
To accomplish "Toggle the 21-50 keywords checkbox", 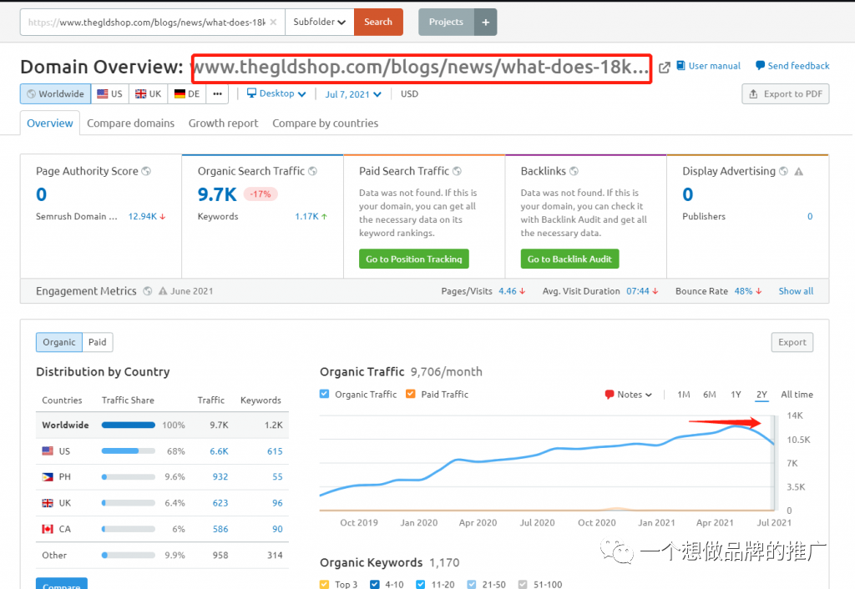I will click(x=472, y=584).
